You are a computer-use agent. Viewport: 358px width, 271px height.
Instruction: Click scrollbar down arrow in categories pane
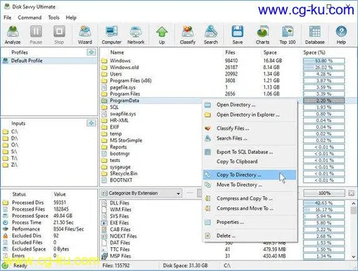tap(354, 256)
